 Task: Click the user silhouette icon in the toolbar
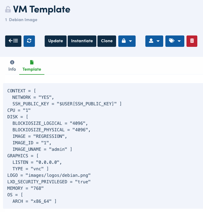(151, 41)
